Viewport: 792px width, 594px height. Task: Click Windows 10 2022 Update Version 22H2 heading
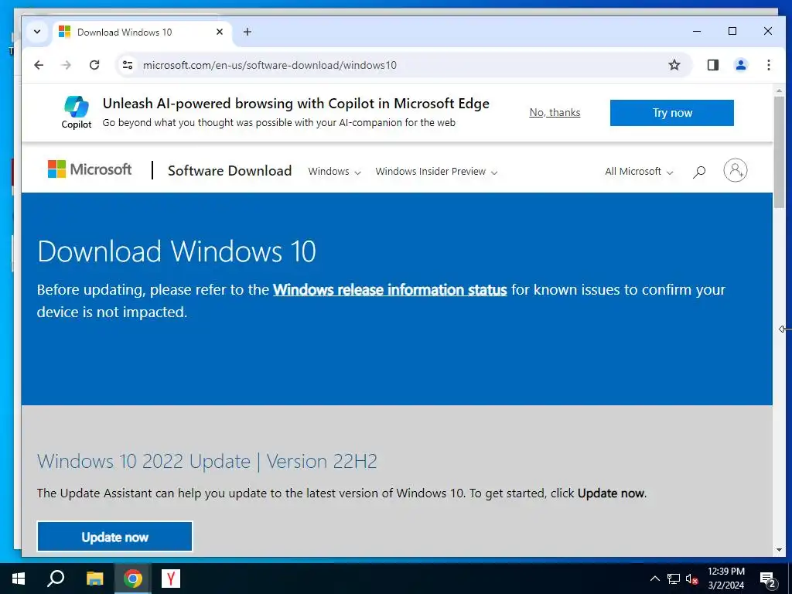click(207, 461)
